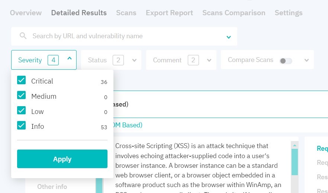Image resolution: width=328 pixels, height=193 pixels.
Task: Enable the Compare Scans toggle
Action: click(286, 61)
